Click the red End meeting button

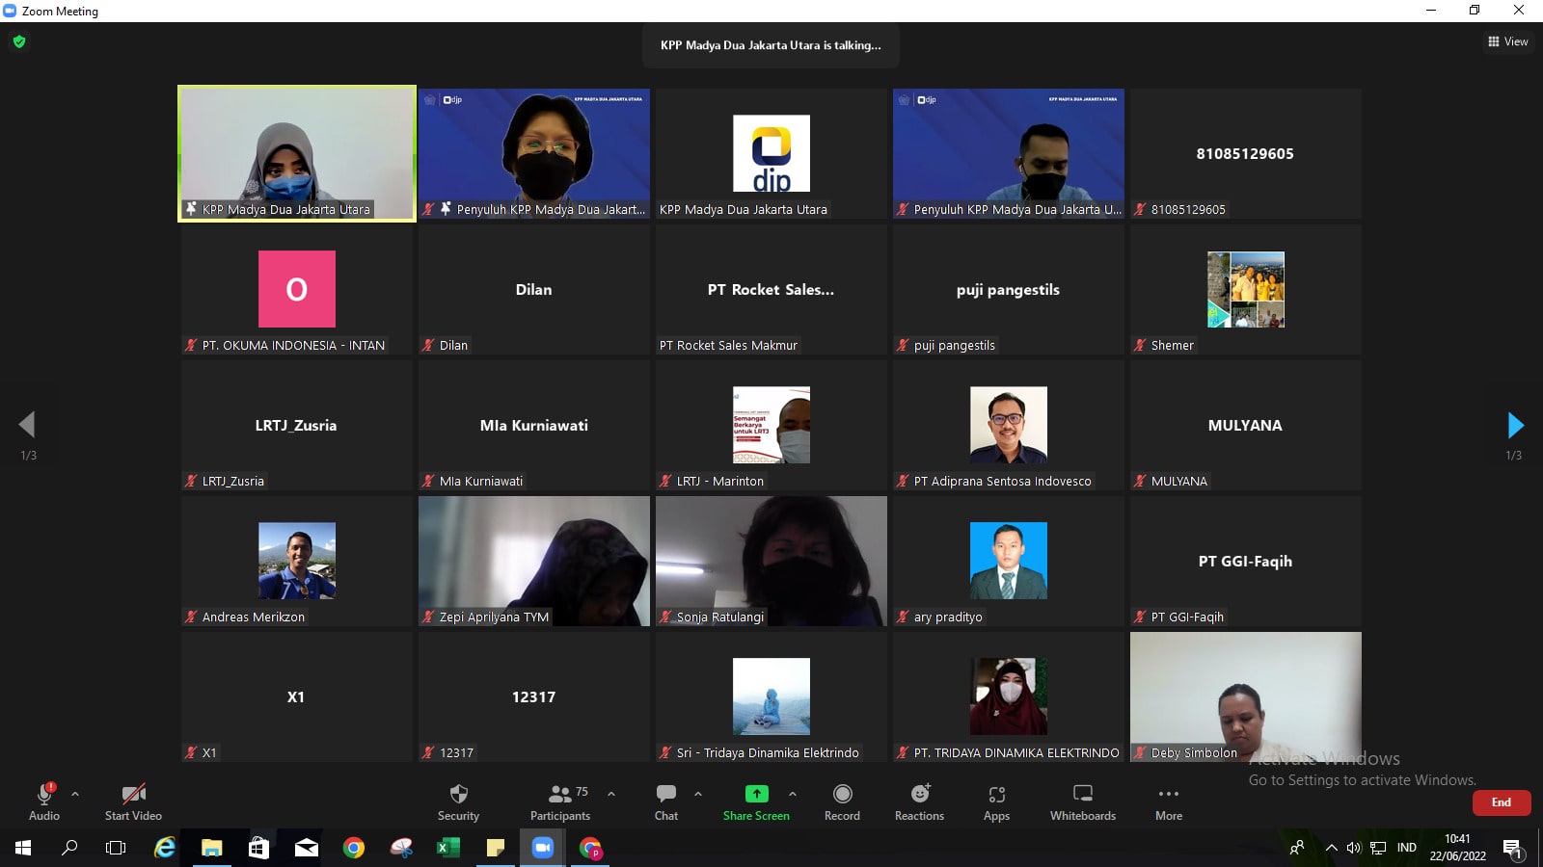[x=1501, y=802]
